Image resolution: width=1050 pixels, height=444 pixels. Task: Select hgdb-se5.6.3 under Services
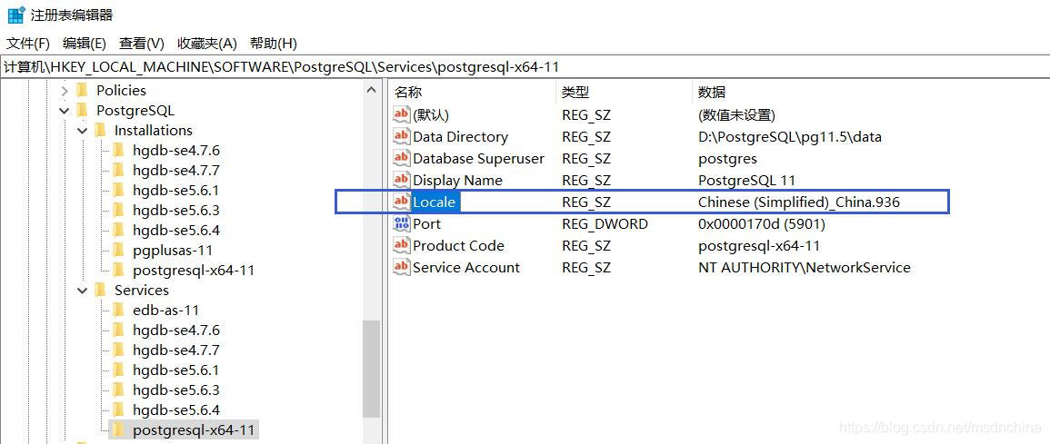click(x=176, y=390)
